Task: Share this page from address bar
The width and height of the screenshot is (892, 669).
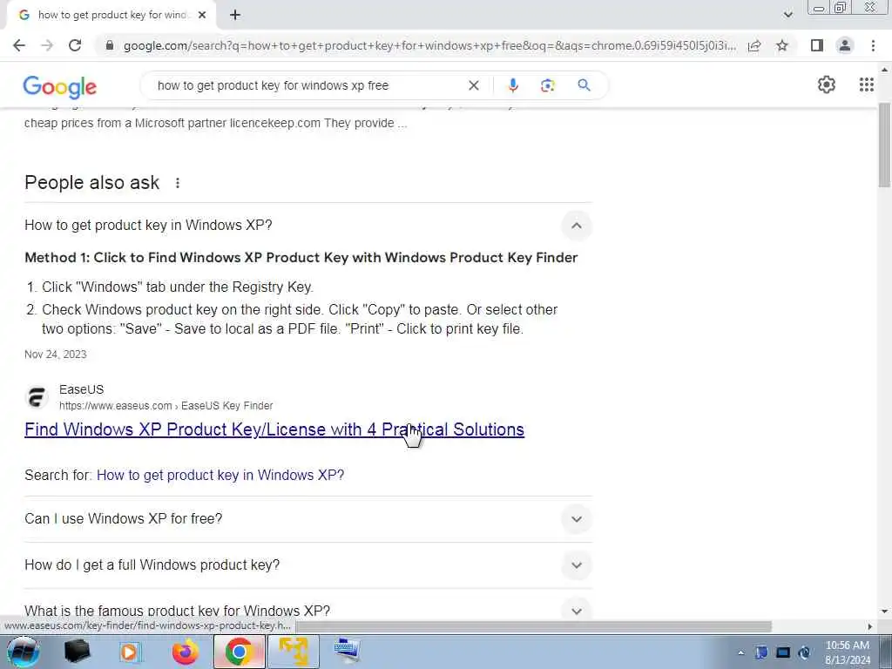Action: (754, 45)
